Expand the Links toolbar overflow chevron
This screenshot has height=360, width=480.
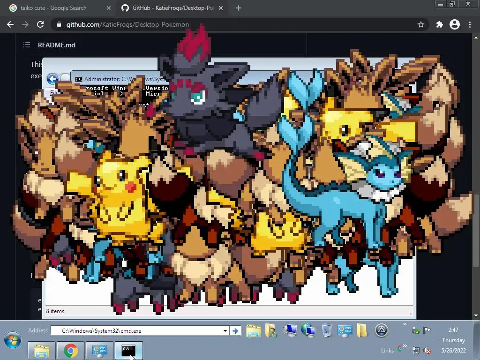[405, 346]
